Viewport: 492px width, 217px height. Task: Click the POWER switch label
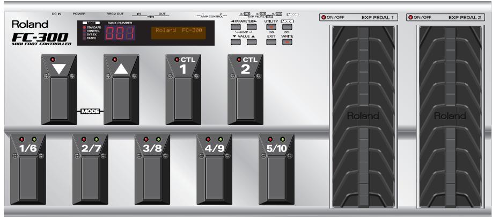tap(79, 14)
